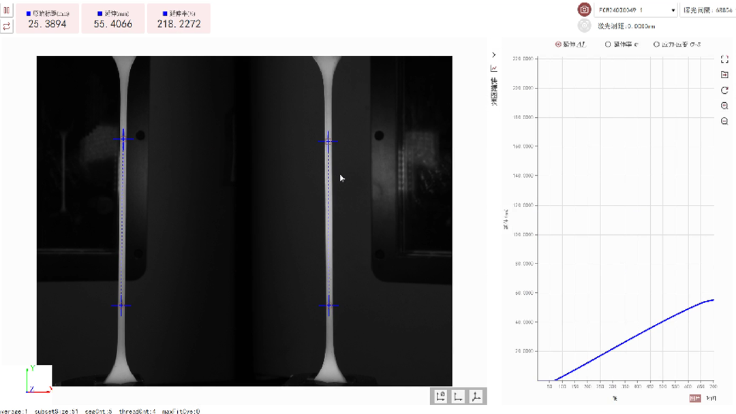Click the red frame/time axis toggle button
This screenshot has height=414, width=736.
tap(695, 398)
